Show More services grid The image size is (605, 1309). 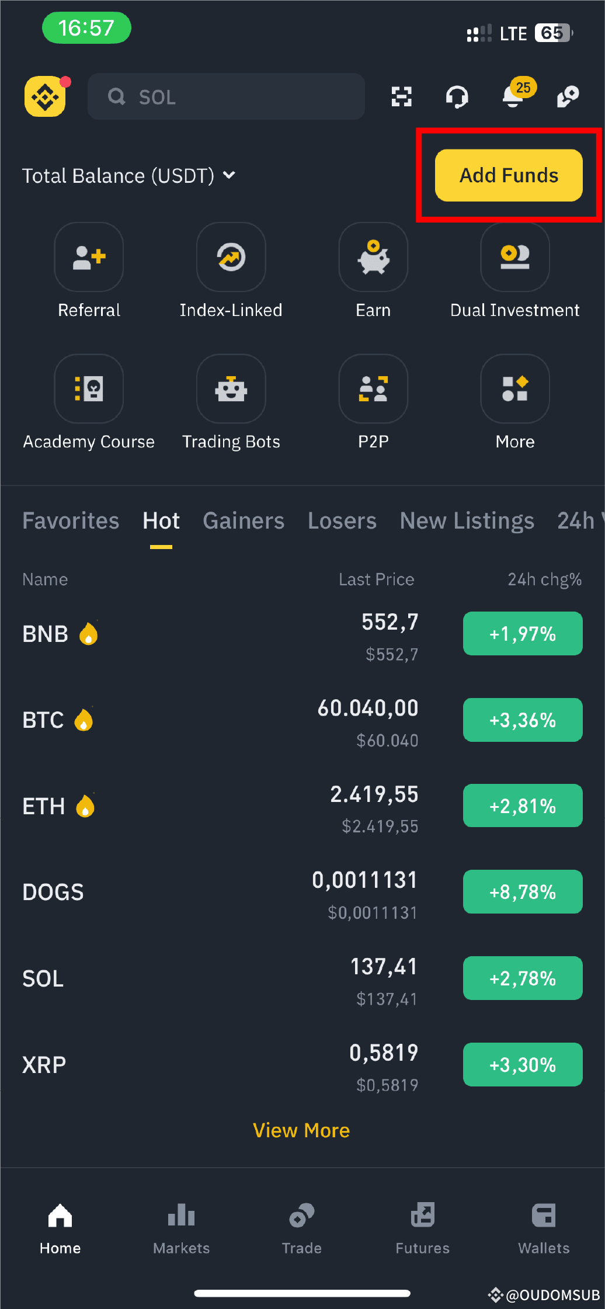pyautogui.click(x=514, y=389)
